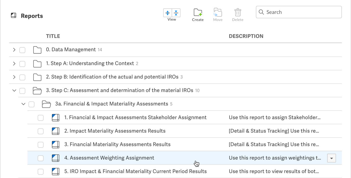
Task: Click the Move icon in the toolbar
Action: pyautogui.click(x=218, y=12)
